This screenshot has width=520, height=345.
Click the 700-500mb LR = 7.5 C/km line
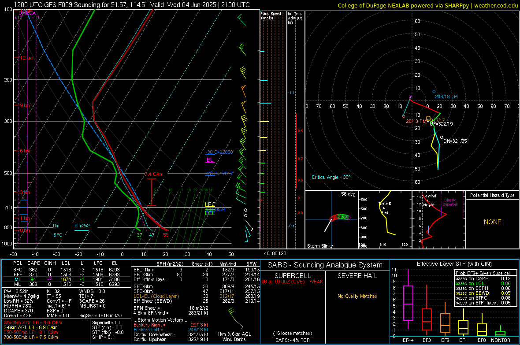pos(31,337)
